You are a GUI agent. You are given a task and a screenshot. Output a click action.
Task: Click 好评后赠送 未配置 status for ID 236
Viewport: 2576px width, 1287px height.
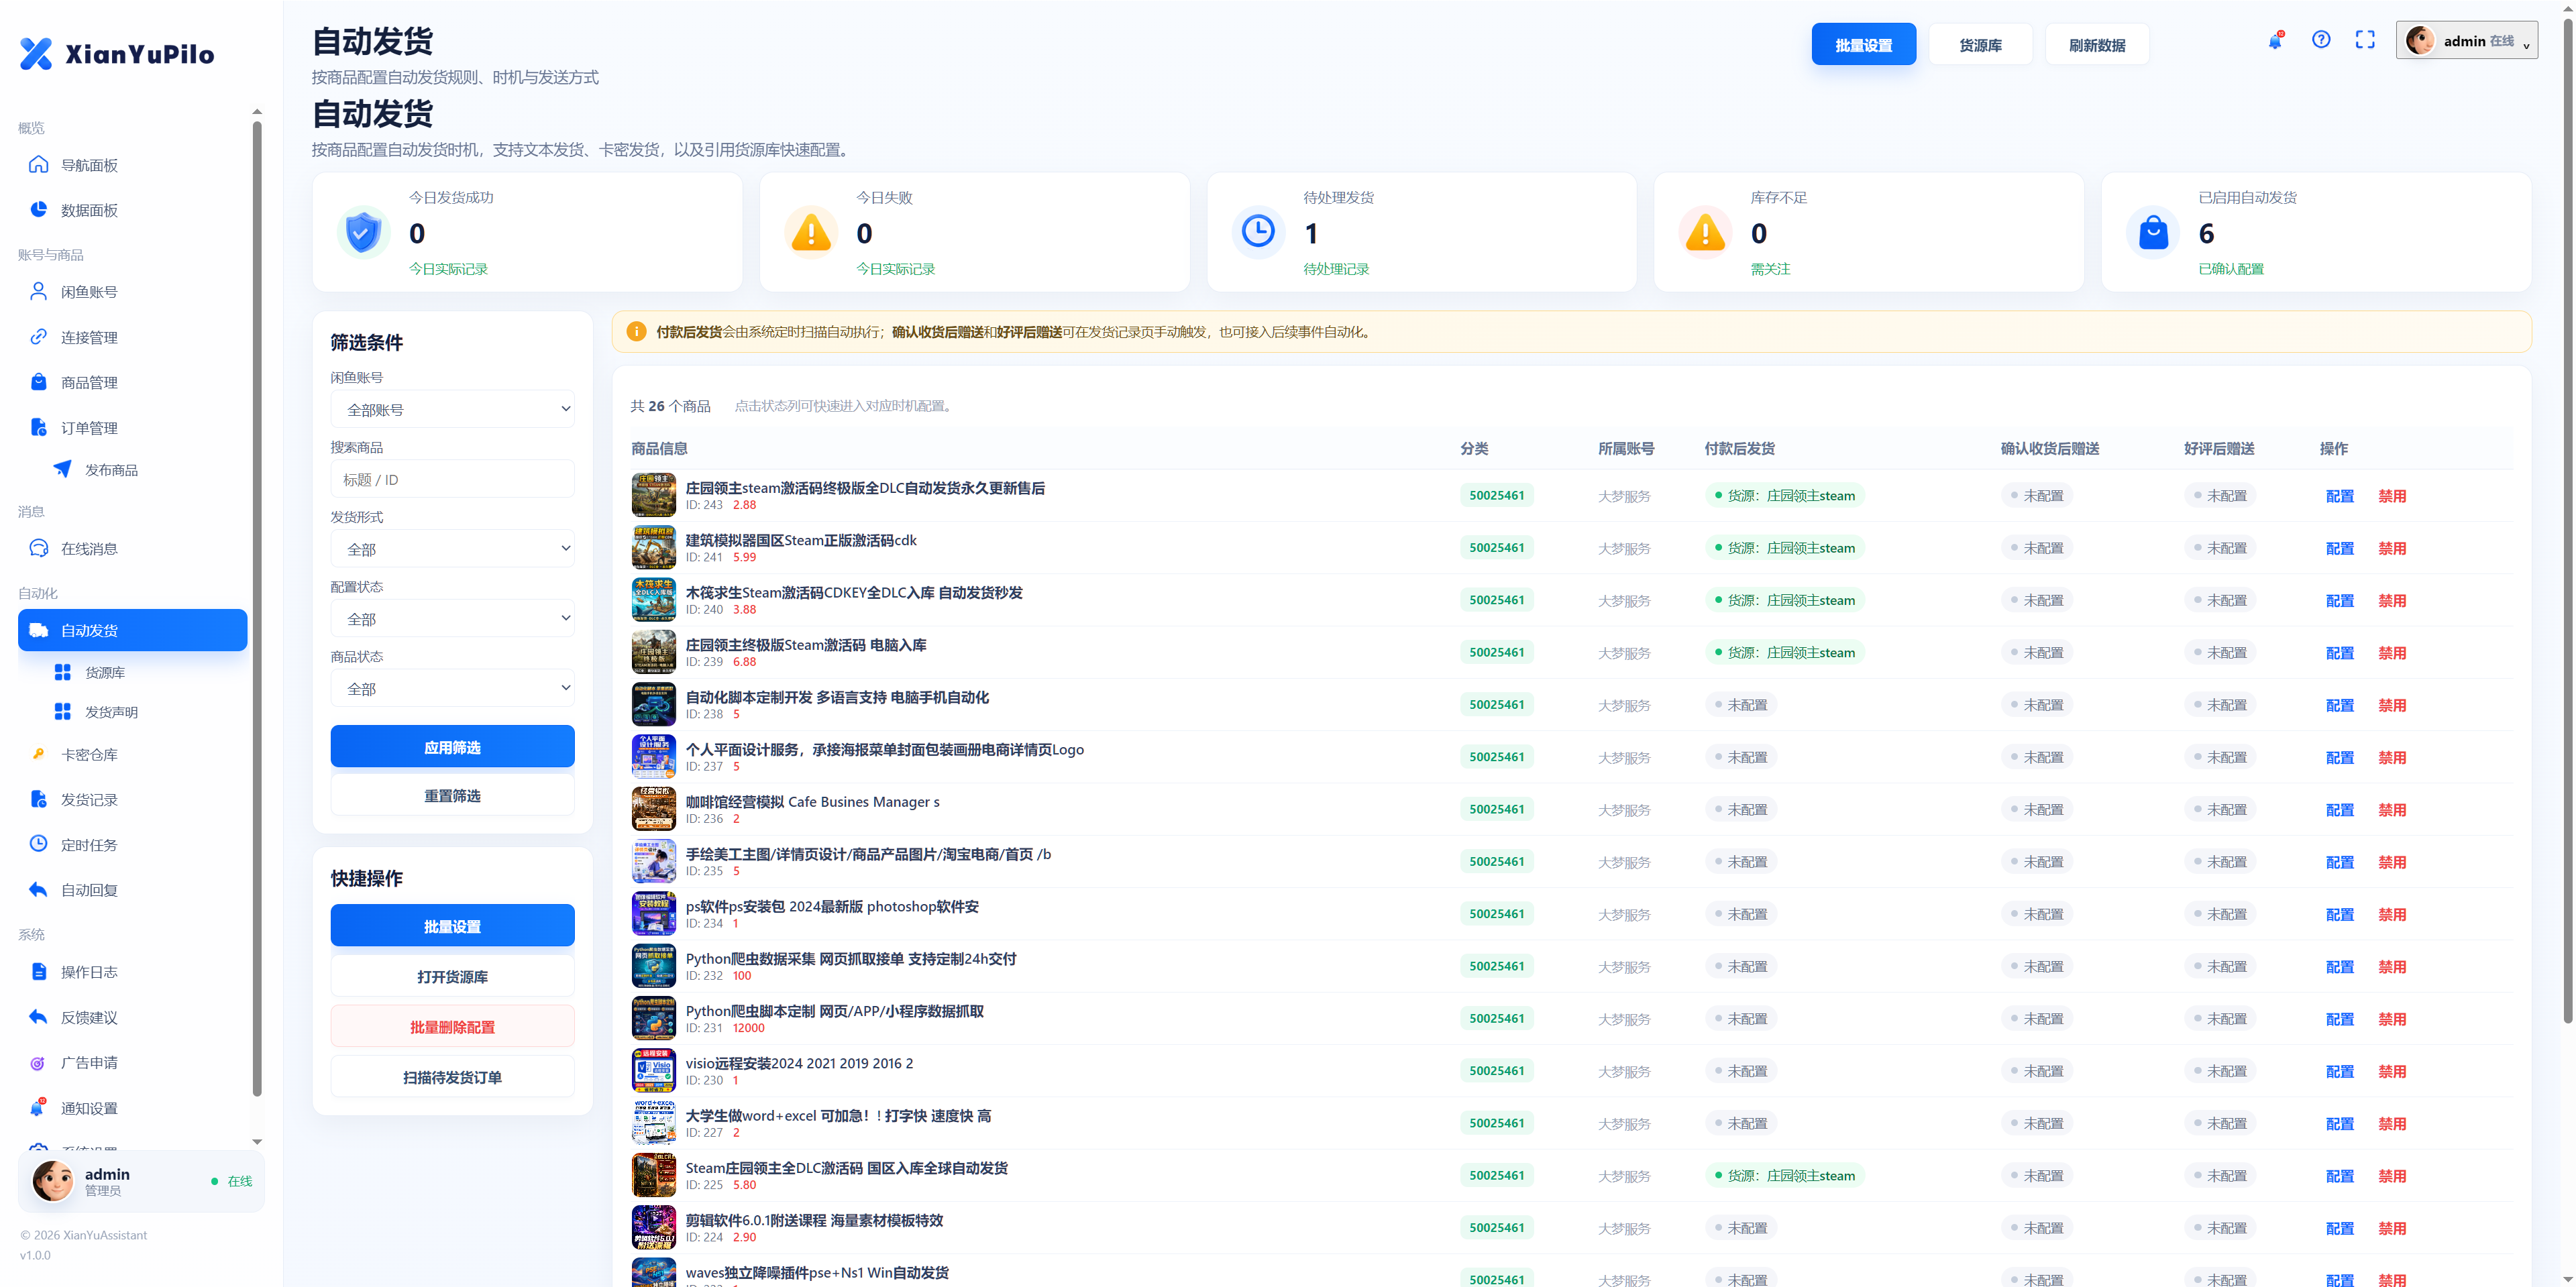(2220, 809)
